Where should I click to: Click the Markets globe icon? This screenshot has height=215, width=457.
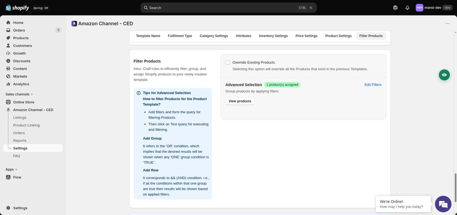tap(8, 76)
